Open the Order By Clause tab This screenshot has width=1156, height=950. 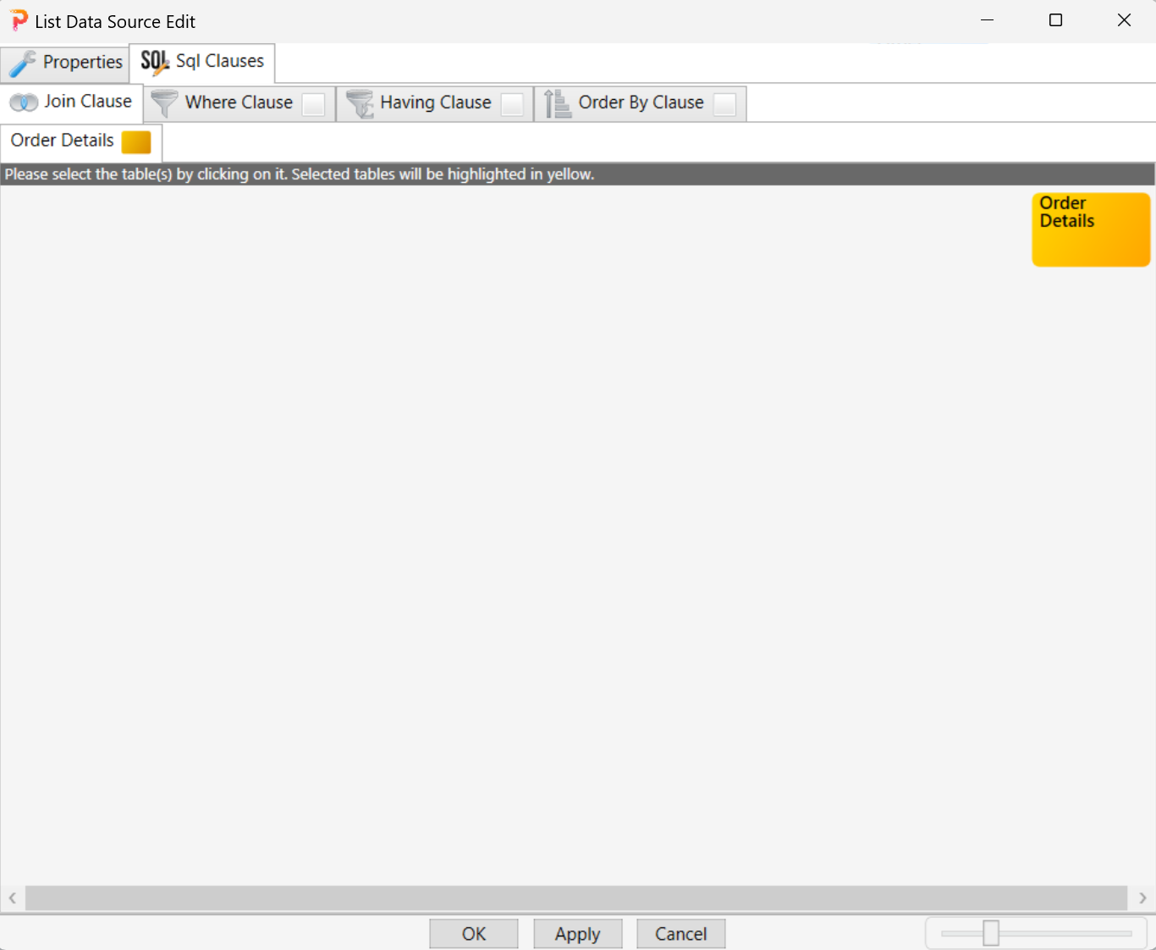coord(641,103)
